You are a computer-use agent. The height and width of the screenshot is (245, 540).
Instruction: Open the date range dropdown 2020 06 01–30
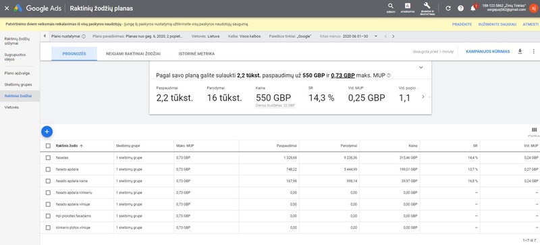click(360, 36)
